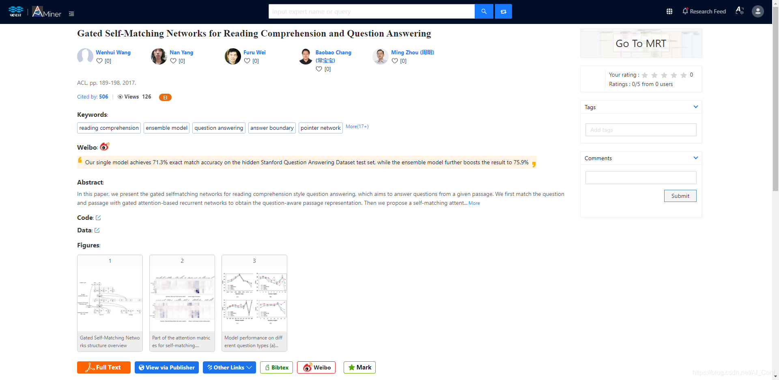
Task: Click Go To MRT banner
Action: pyautogui.click(x=641, y=43)
